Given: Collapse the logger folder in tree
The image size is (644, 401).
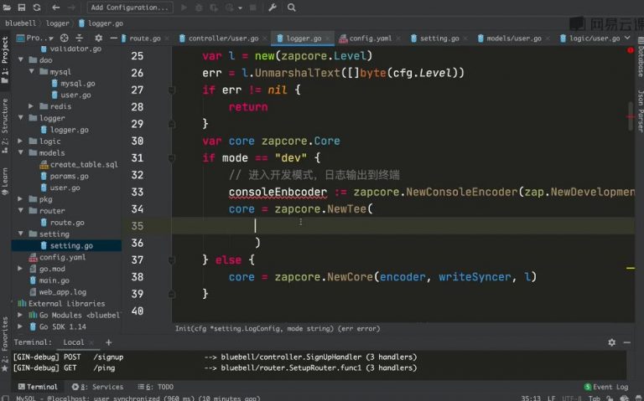Looking at the screenshot, I should pos(20,118).
